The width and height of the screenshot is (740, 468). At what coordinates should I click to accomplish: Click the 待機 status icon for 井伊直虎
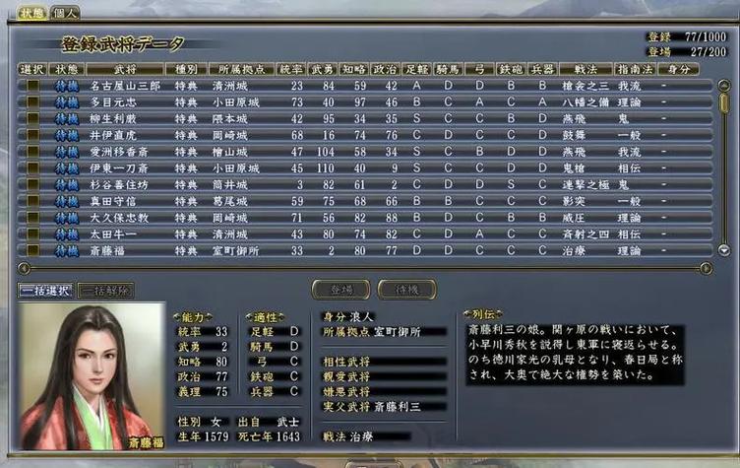click(67, 135)
